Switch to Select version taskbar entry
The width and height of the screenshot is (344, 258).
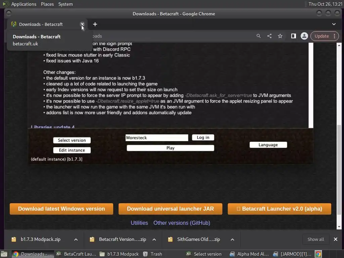click(x=204, y=254)
